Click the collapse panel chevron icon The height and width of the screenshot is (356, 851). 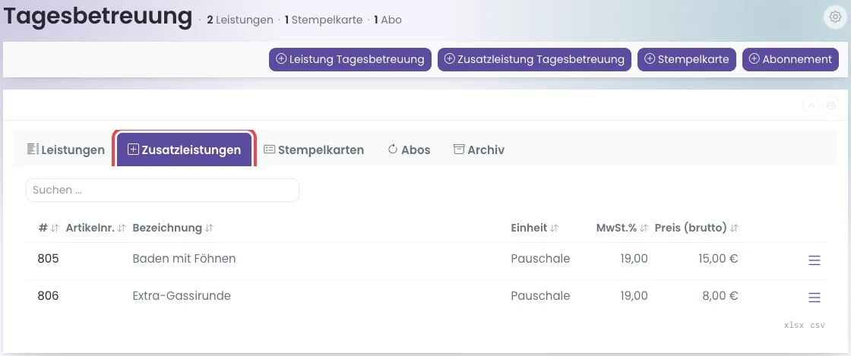(811, 106)
